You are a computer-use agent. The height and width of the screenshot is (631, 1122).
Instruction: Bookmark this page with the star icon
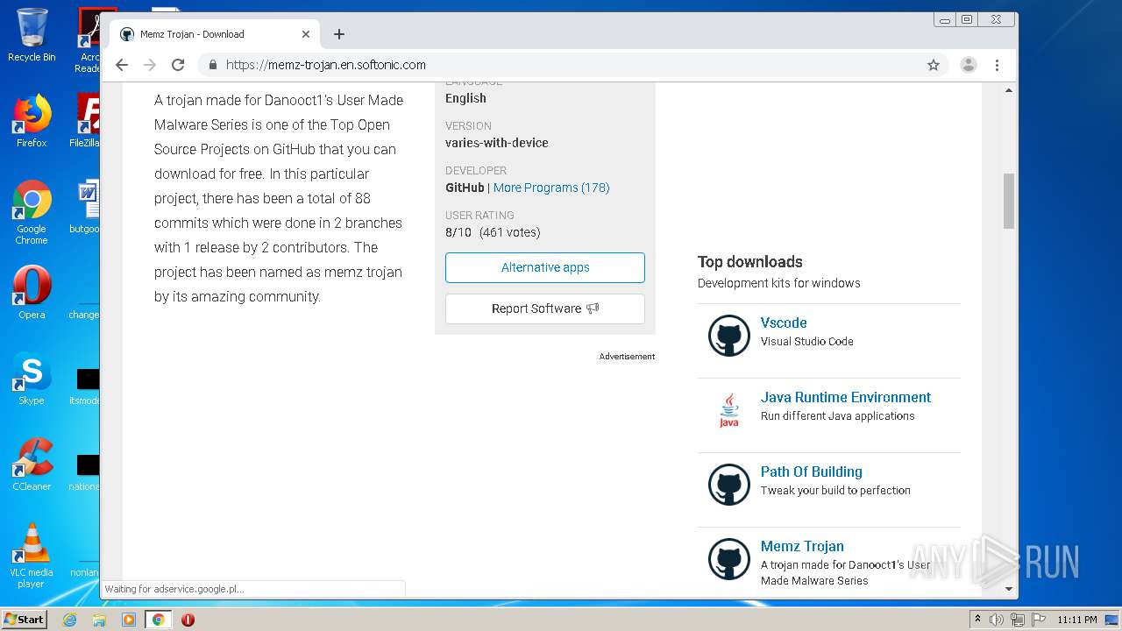[x=934, y=65]
